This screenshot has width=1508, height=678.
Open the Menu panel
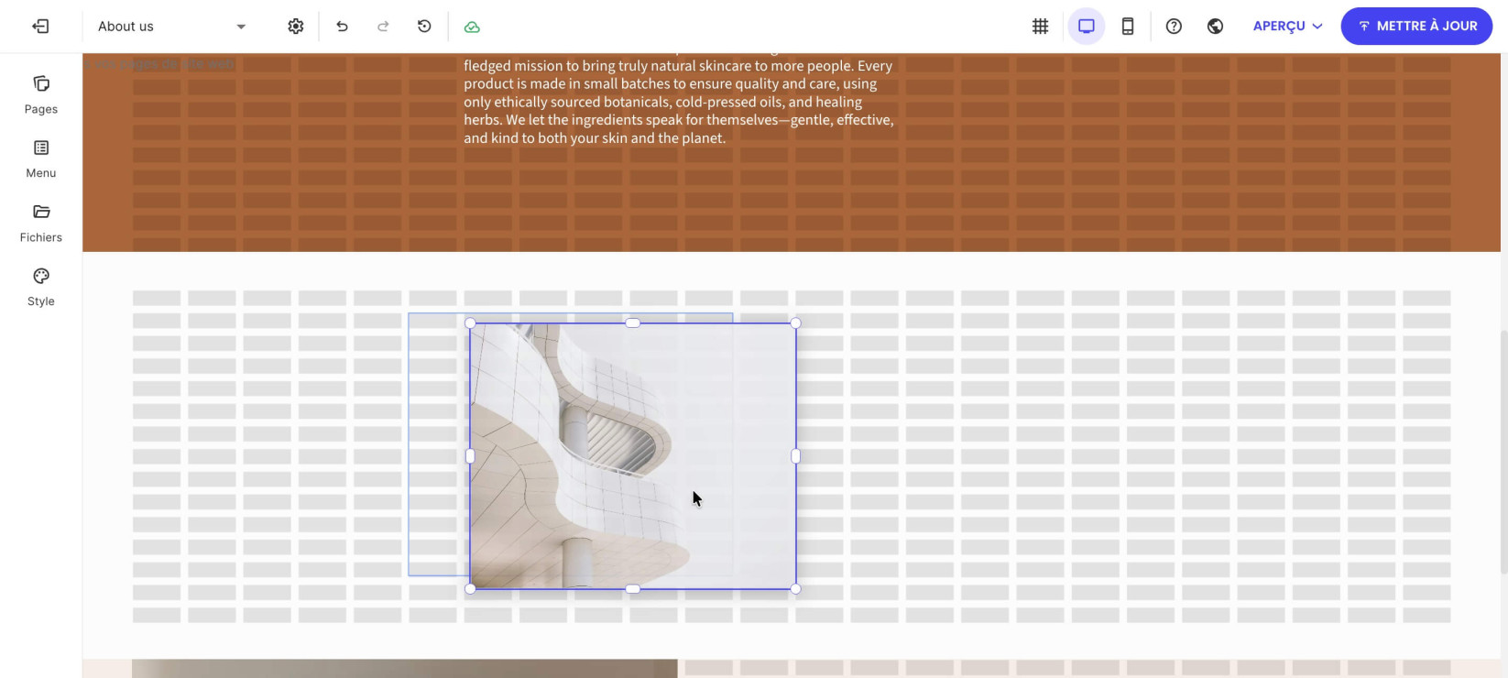click(x=41, y=159)
